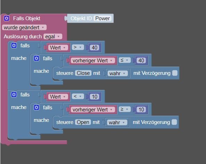Click the Open object field in steuere block
206x164 pixels.
pos(83,122)
